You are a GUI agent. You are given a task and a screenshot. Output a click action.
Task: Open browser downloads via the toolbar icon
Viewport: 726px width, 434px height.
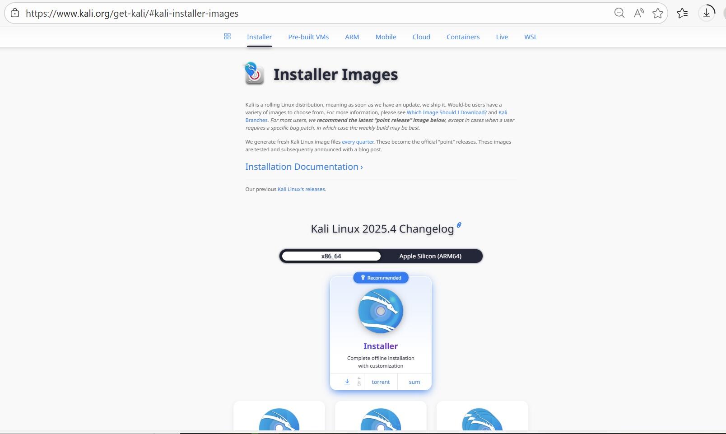point(707,13)
